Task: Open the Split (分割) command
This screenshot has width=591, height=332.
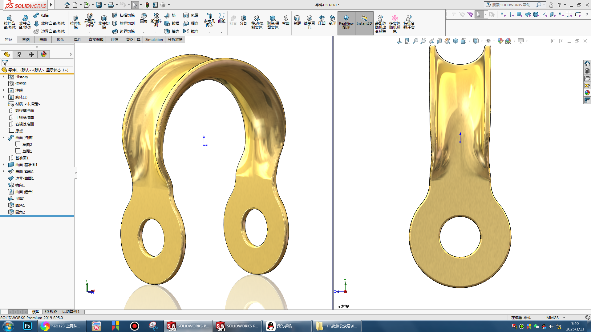Action: pyautogui.click(x=244, y=20)
